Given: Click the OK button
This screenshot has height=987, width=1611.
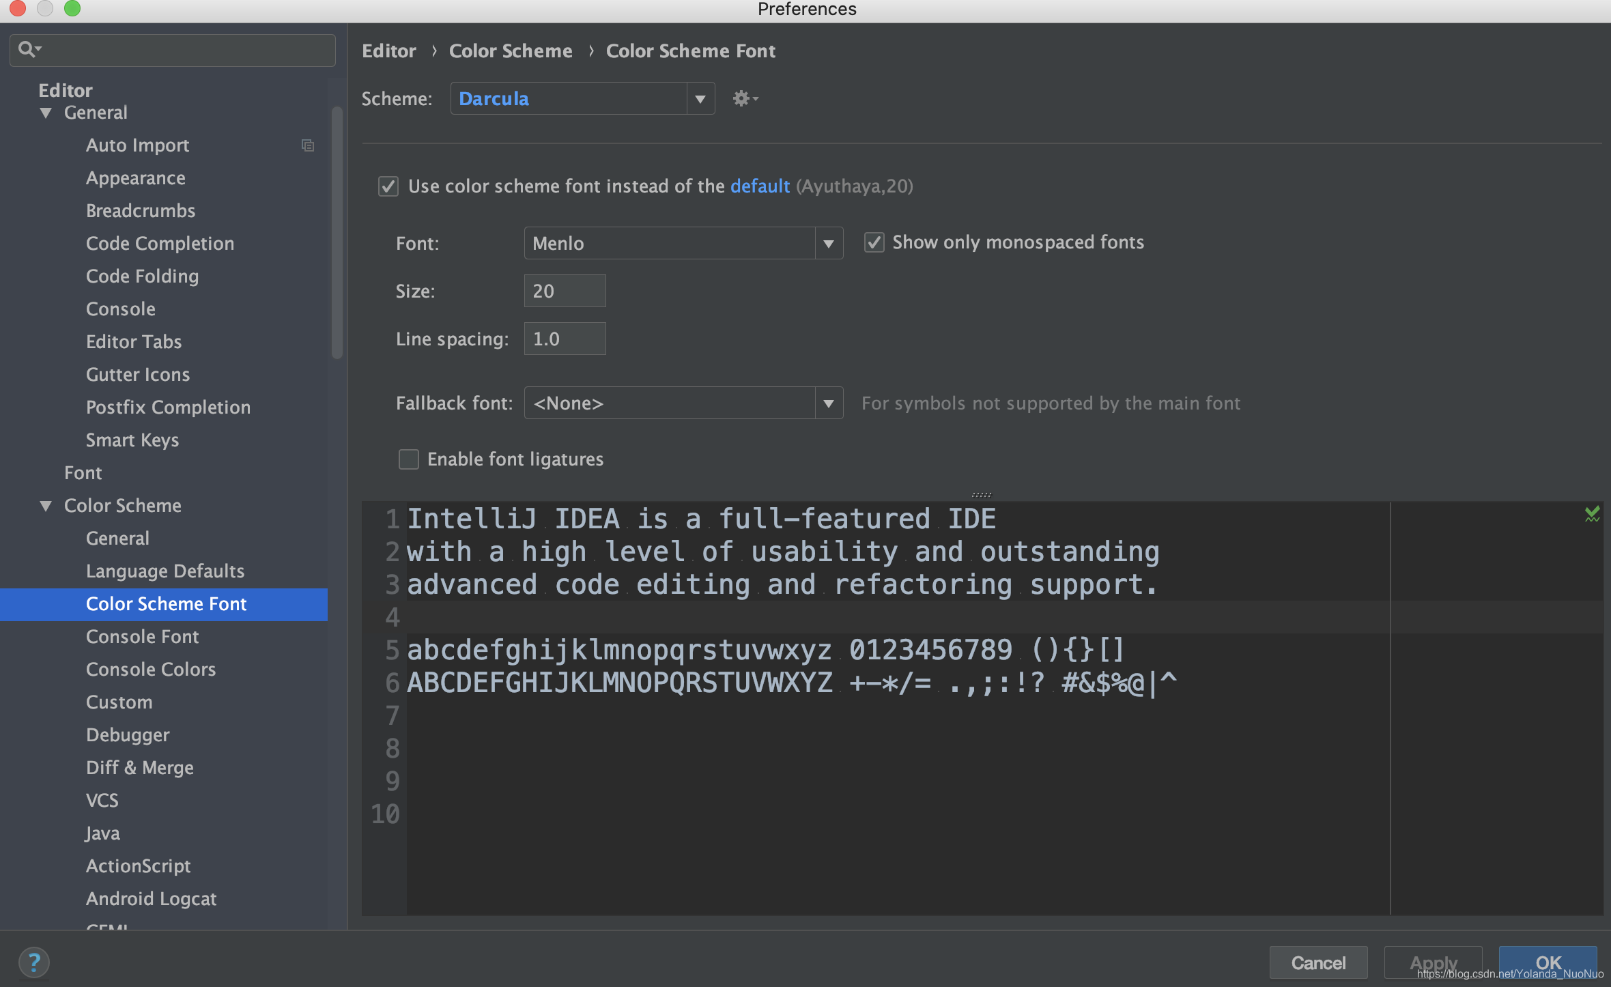Looking at the screenshot, I should click(1548, 962).
